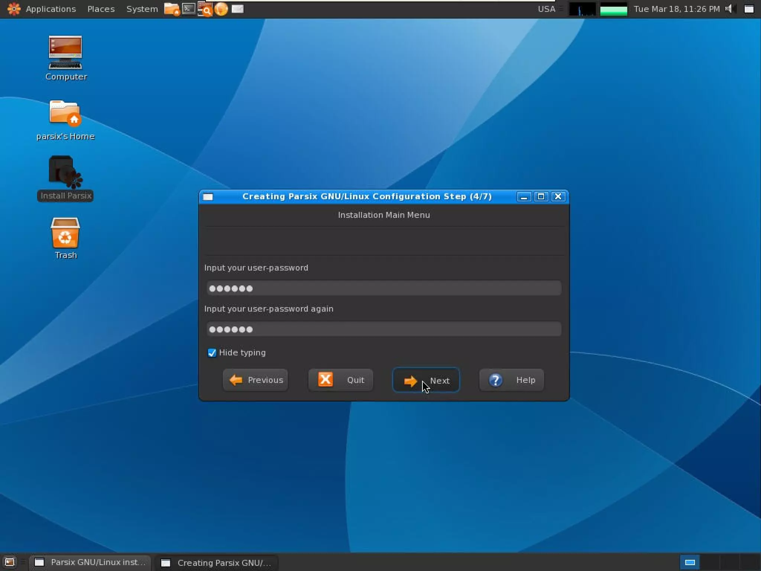Uncheck the Hide typing checkbox
This screenshot has width=761, height=571.
(x=212, y=353)
